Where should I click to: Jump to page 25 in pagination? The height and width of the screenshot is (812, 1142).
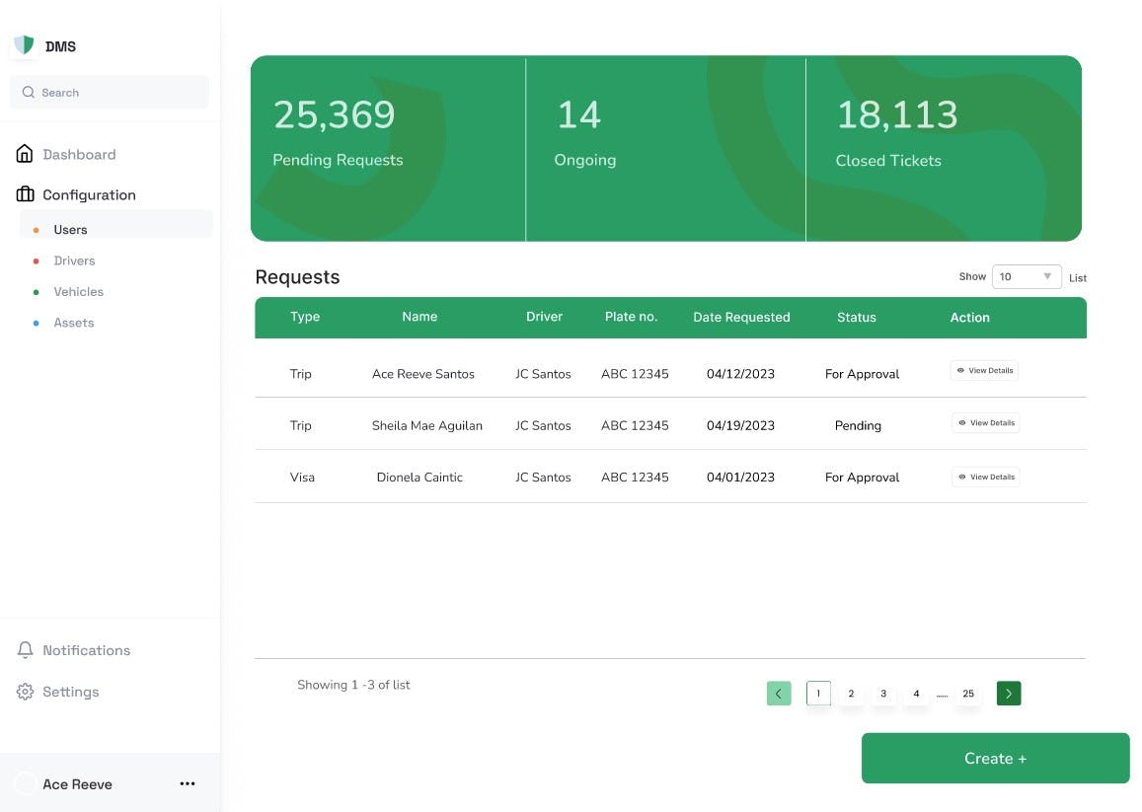pos(968,694)
